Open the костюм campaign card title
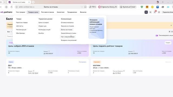 tap(97, 65)
